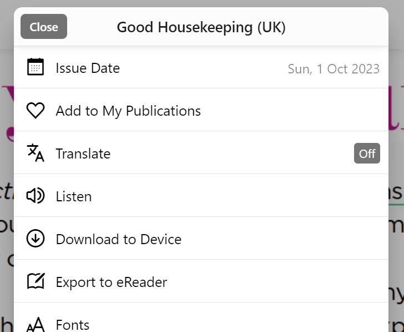Open the Fonts settings entry
Image resolution: width=404 pixels, height=332 pixels.
coord(73,324)
